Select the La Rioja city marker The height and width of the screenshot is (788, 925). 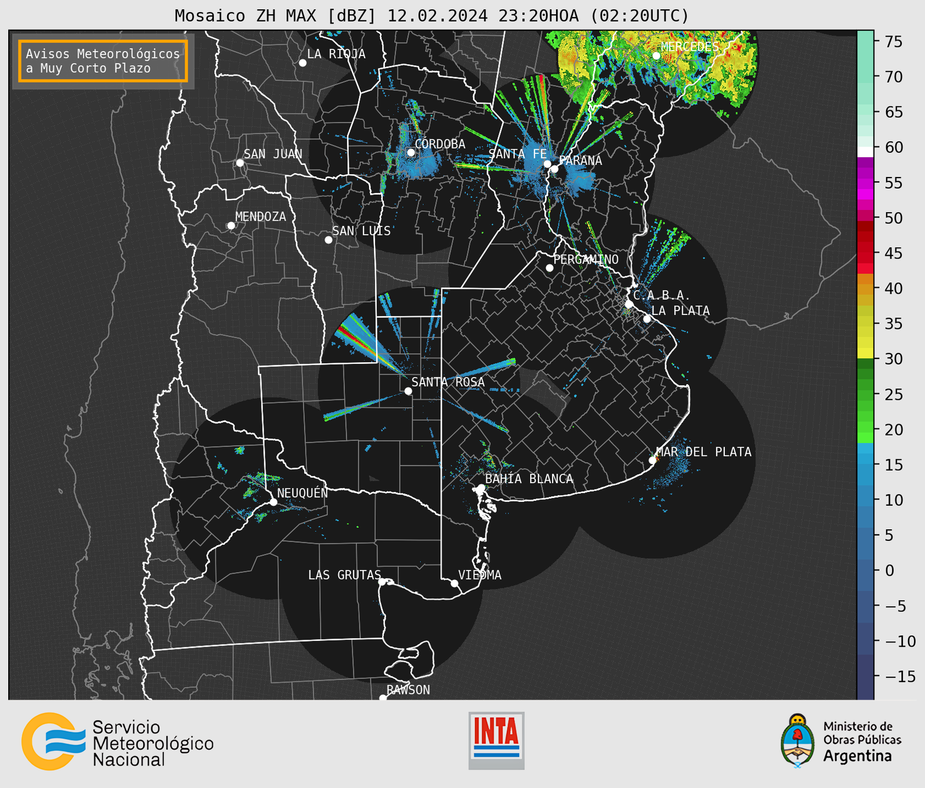click(303, 63)
